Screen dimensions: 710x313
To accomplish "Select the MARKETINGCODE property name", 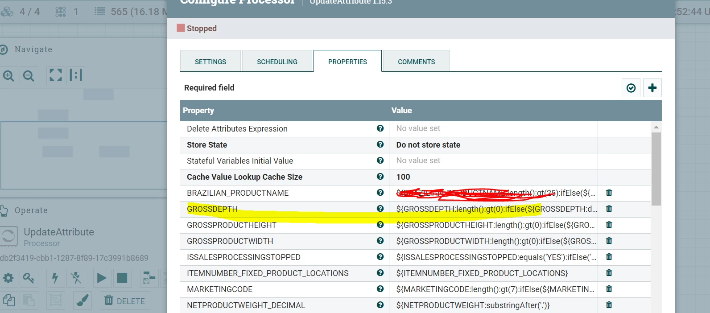I will pyautogui.click(x=220, y=289).
